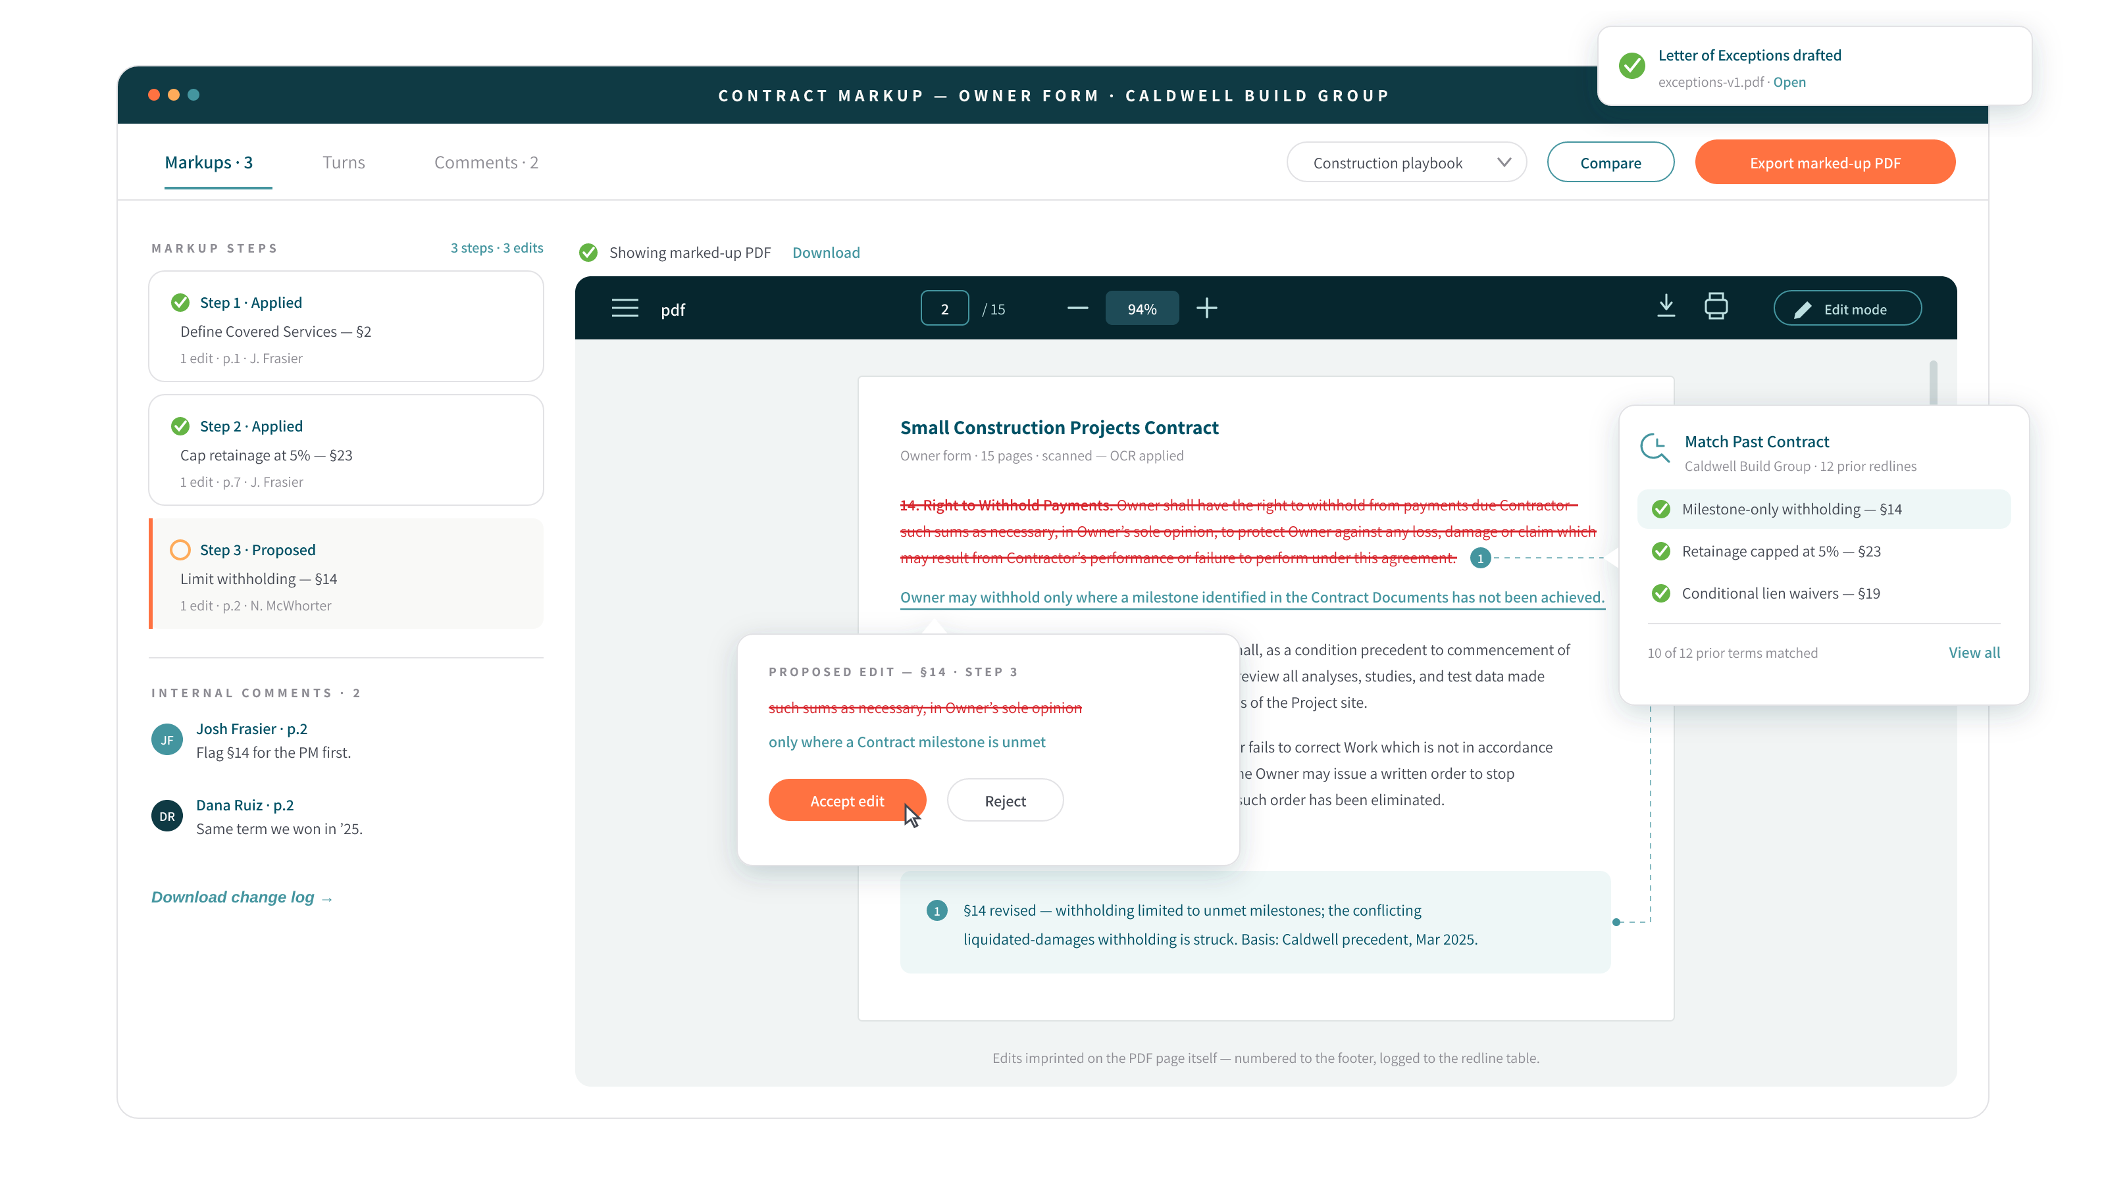Reject the proposed §14 edit
Screen dimensions: 2106x1184
click(1005, 801)
